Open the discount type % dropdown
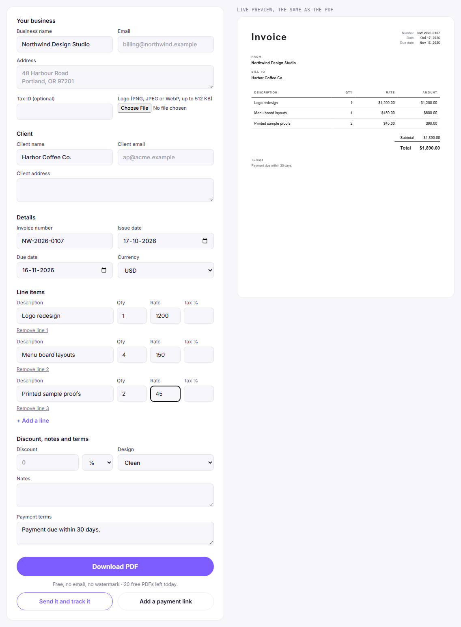The height and width of the screenshot is (627, 461). 97,462
